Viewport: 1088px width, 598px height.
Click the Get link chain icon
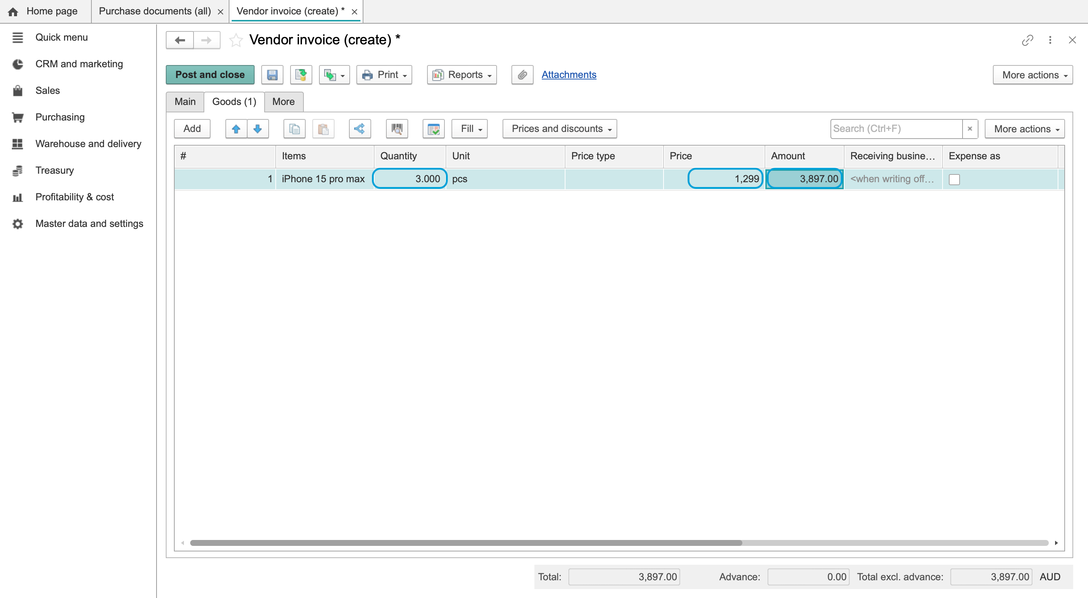pyautogui.click(x=1027, y=40)
